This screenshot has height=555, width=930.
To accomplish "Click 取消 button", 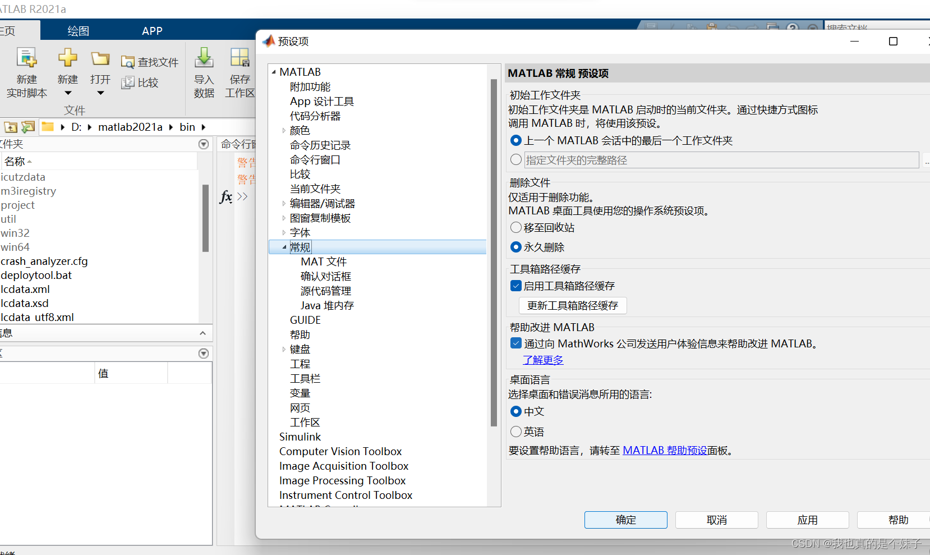I will click(717, 520).
